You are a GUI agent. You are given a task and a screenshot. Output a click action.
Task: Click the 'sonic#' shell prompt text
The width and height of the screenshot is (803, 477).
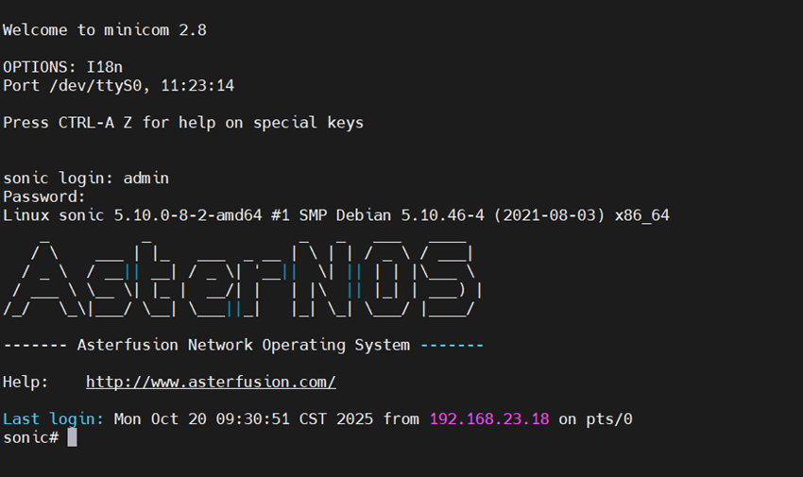(x=31, y=438)
